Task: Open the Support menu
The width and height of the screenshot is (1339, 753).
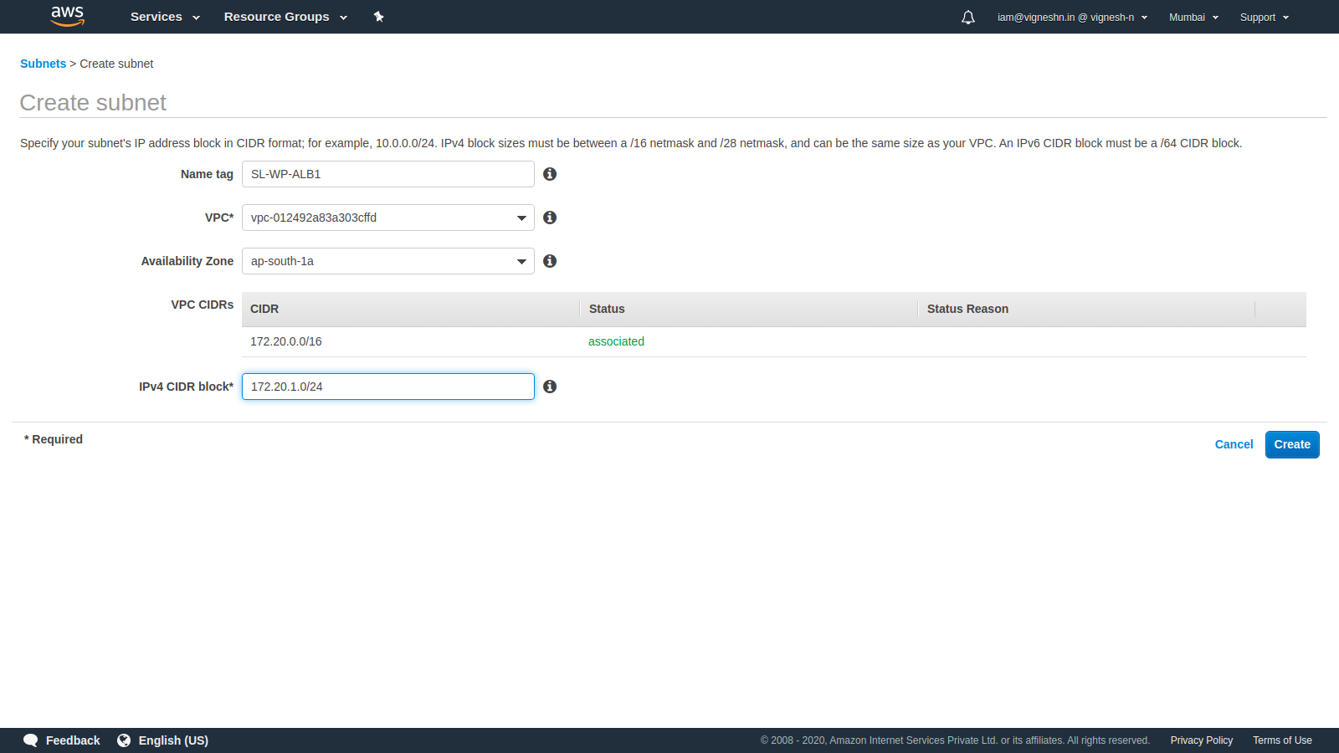Action: (x=1264, y=17)
